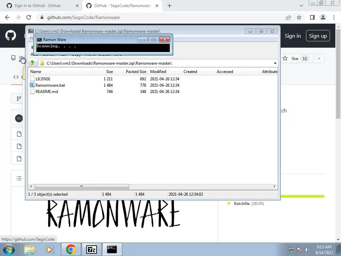
Task: Open the Chrome profile avatar
Action: pyautogui.click(x=323, y=17)
